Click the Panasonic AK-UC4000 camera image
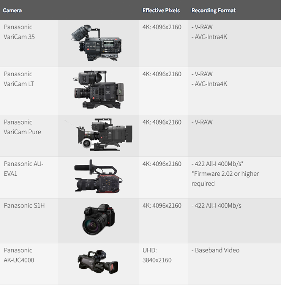The height and width of the screenshot is (285, 281). click(98, 262)
